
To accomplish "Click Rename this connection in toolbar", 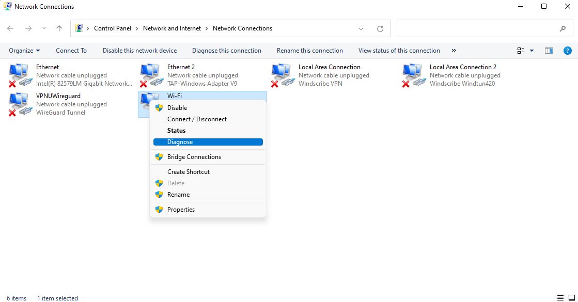I will coord(309,51).
